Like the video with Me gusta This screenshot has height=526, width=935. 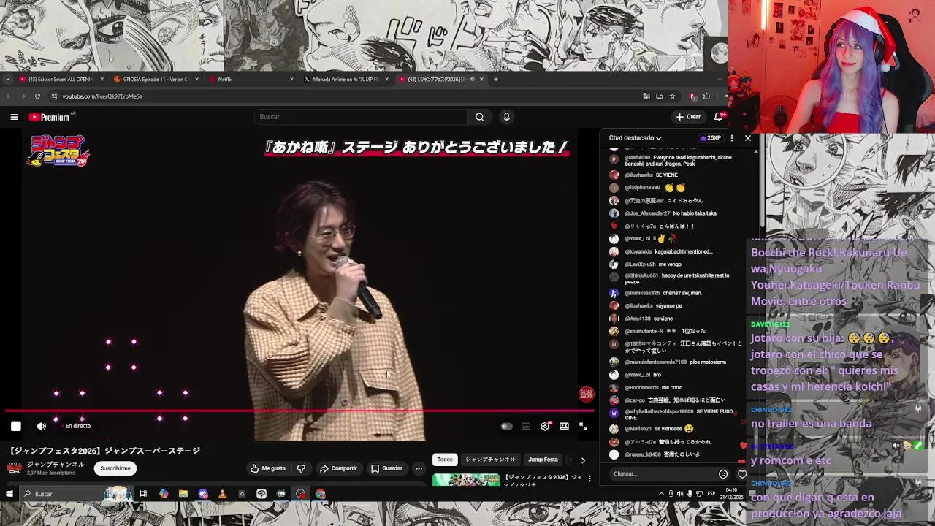click(x=268, y=468)
